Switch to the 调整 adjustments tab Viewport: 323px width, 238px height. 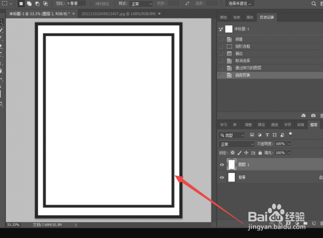(248, 125)
